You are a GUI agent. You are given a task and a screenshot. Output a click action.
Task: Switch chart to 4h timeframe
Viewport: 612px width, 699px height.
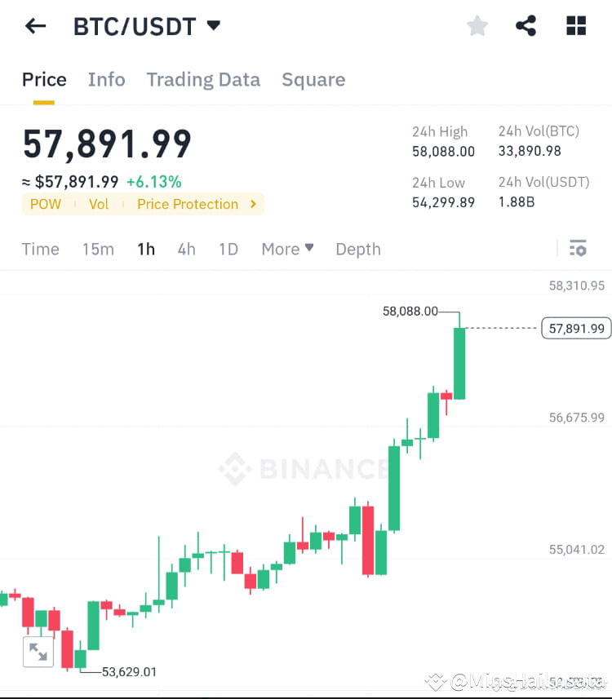pyautogui.click(x=186, y=249)
